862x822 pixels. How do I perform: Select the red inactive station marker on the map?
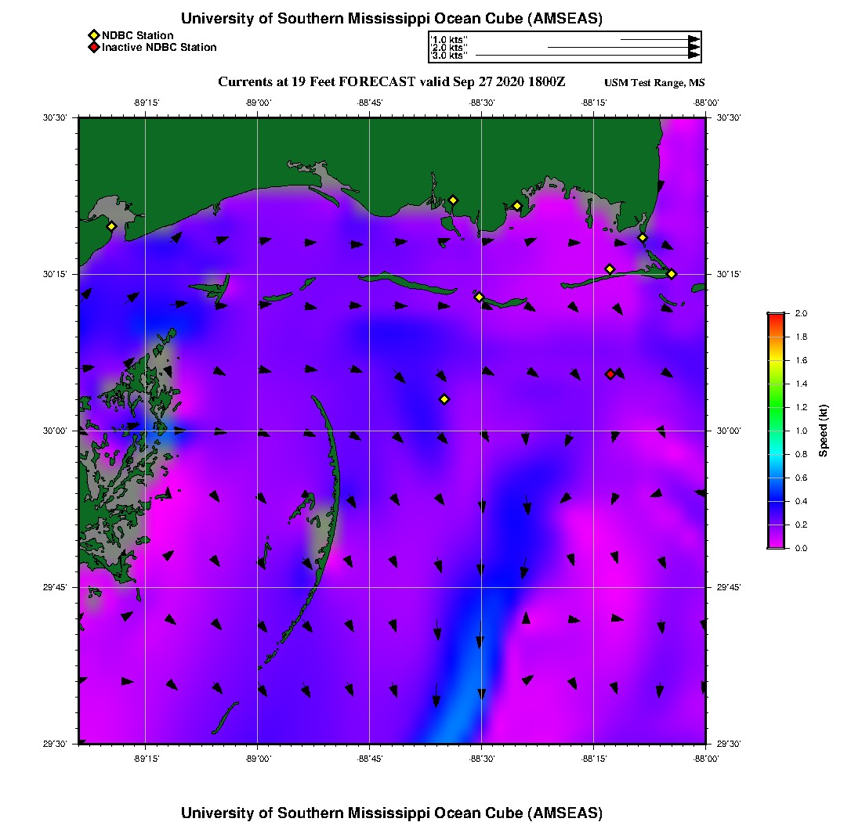point(610,374)
